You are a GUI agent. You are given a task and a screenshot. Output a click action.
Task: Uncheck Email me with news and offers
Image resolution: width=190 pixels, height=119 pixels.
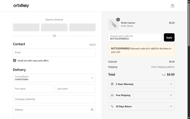15,61
